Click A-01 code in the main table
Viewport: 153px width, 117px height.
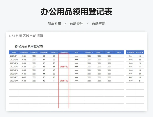pyautogui.click(x=24, y=56)
